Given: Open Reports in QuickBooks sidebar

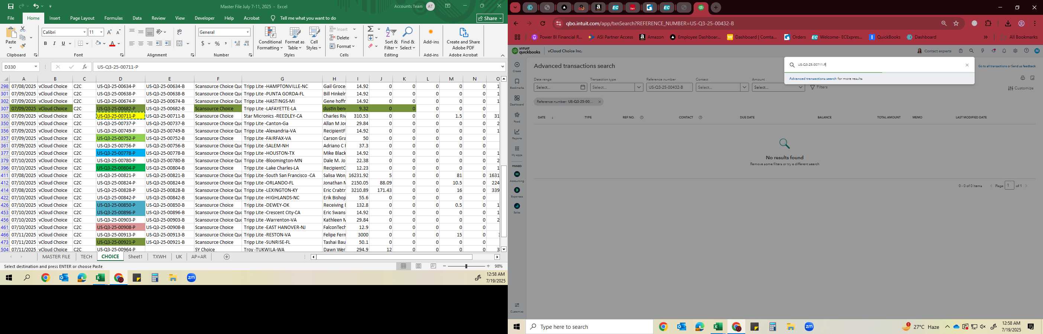Looking at the screenshot, I should coord(517,134).
